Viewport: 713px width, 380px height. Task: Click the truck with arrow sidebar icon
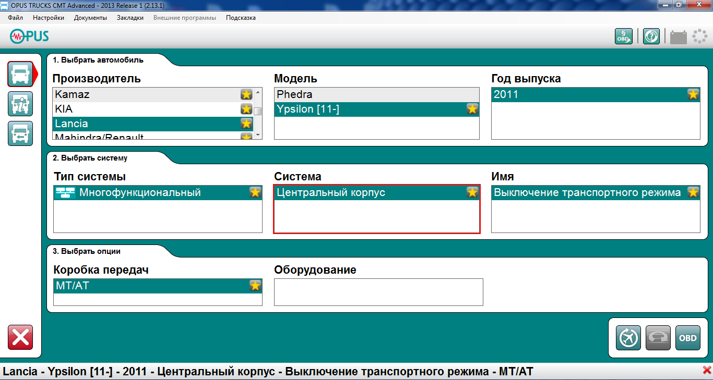[20, 133]
